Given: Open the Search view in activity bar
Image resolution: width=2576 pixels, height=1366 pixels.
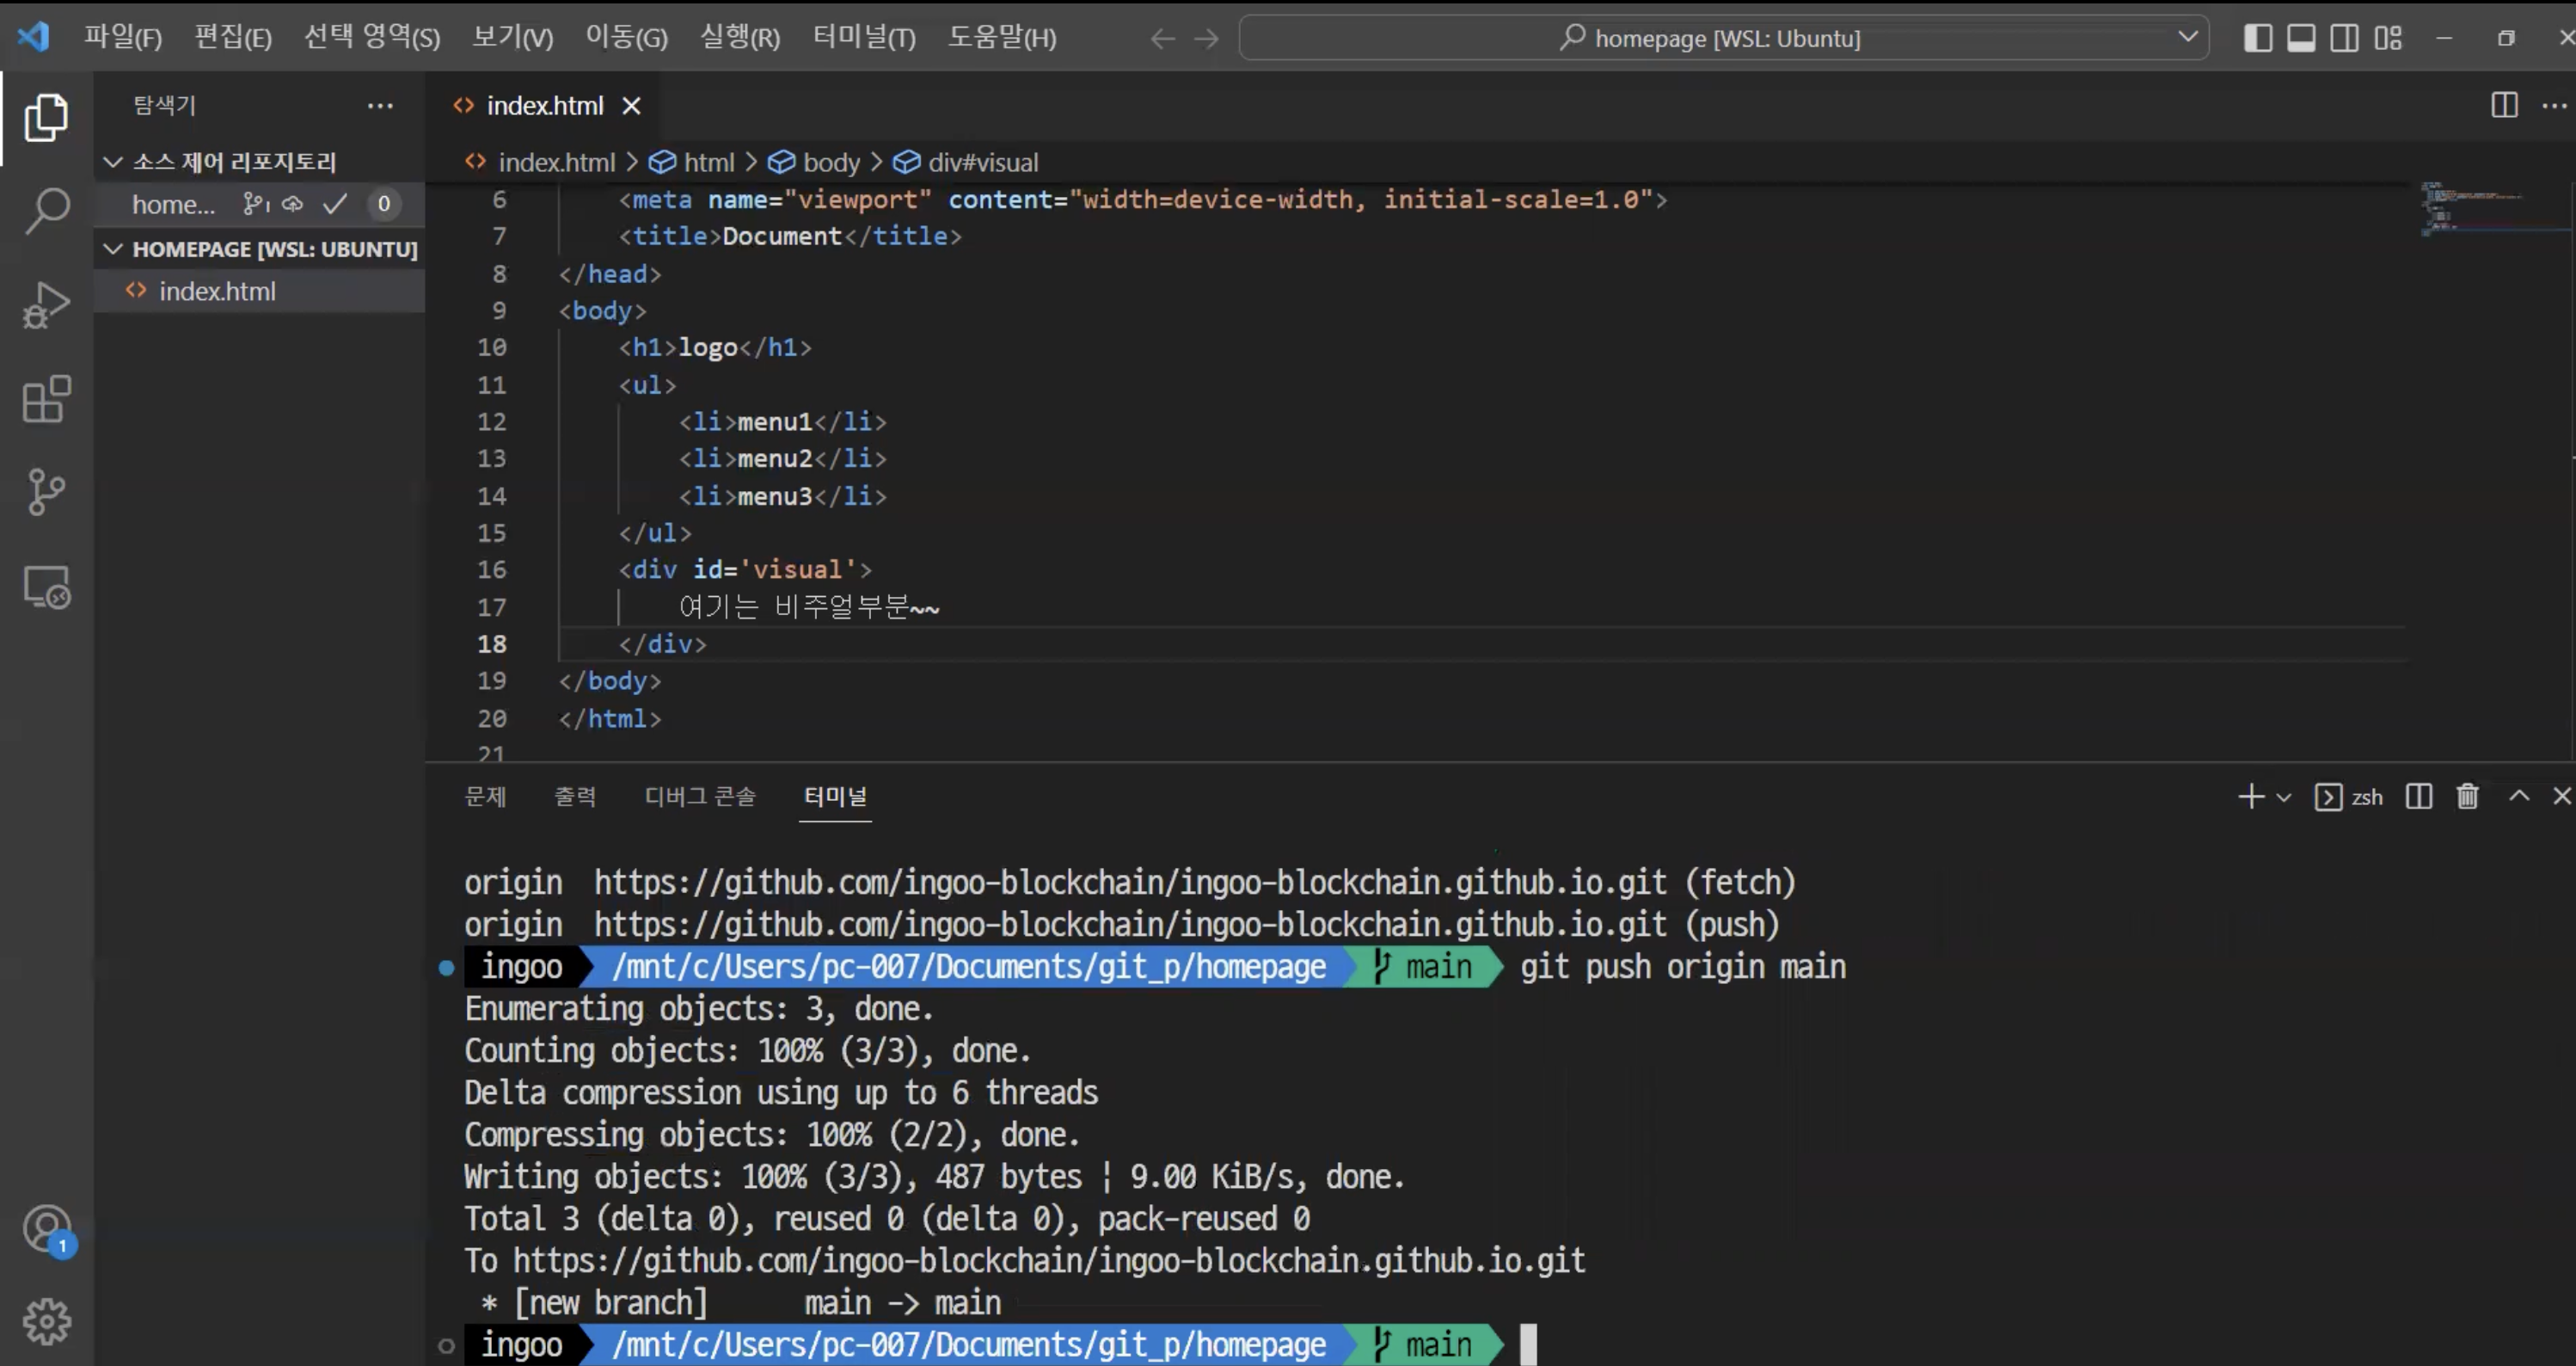Looking at the screenshot, I should [x=47, y=210].
